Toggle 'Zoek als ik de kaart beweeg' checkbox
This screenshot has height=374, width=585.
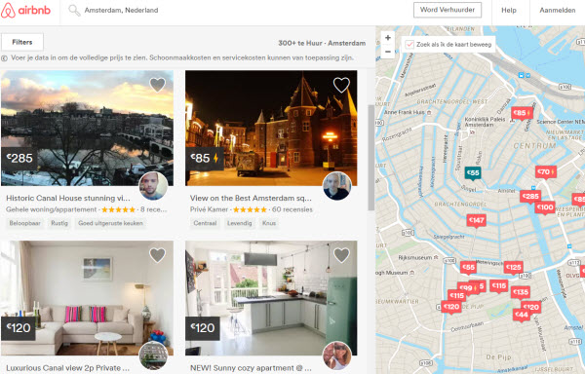click(409, 45)
